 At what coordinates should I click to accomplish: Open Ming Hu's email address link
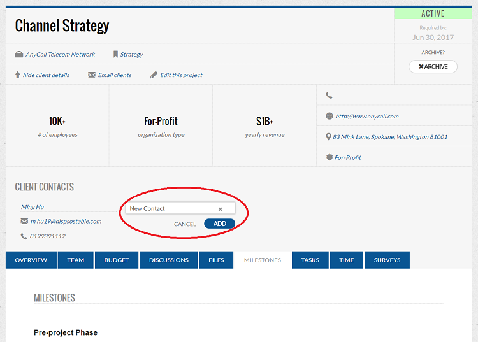click(66, 221)
